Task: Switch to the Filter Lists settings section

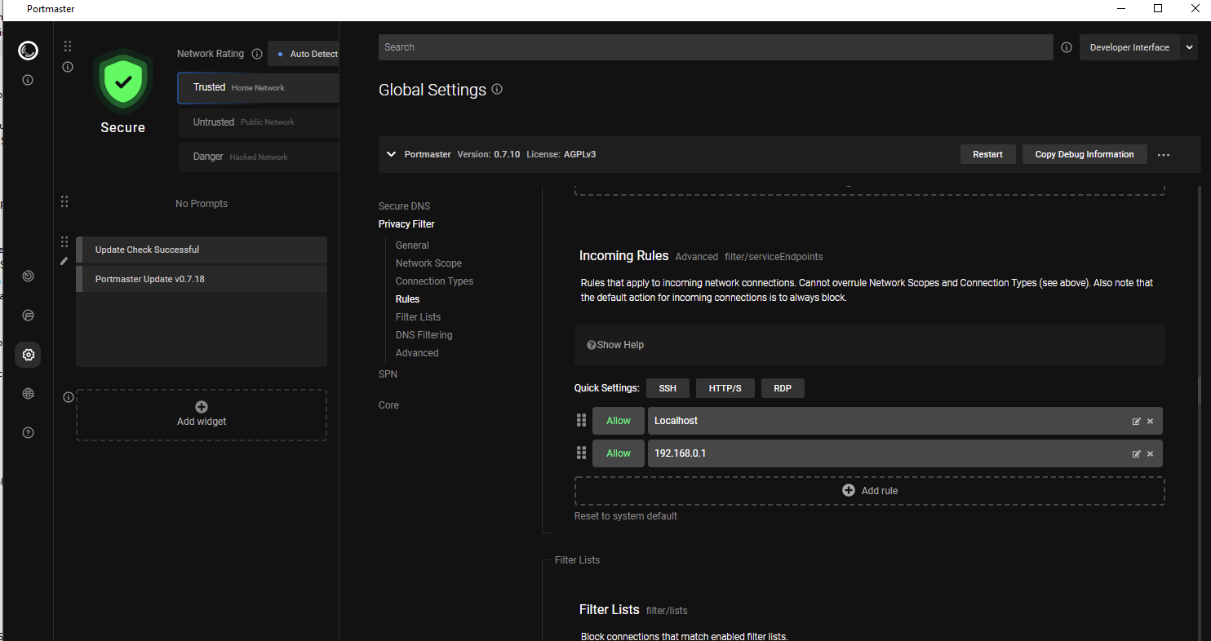Action: coord(418,316)
